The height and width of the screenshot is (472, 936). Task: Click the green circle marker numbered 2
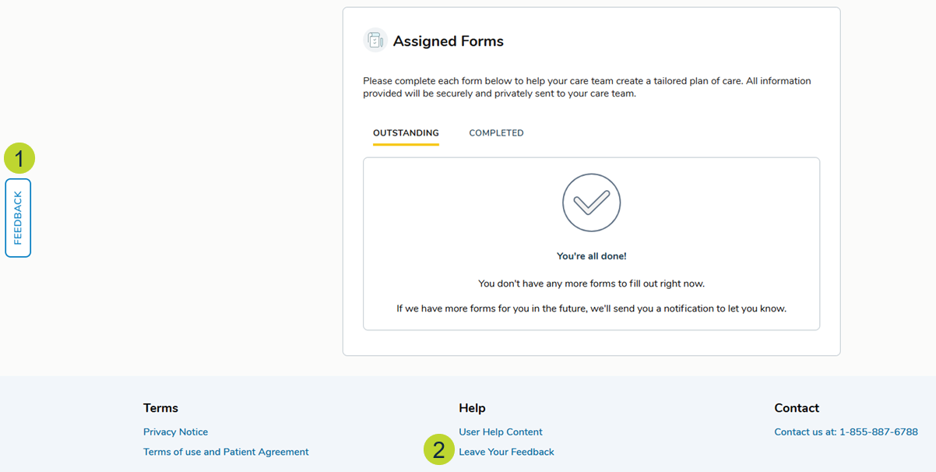point(439,449)
